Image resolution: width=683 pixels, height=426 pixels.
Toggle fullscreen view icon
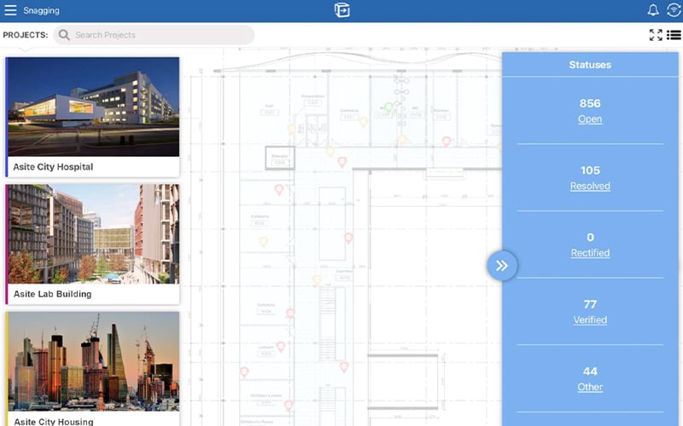coord(656,35)
